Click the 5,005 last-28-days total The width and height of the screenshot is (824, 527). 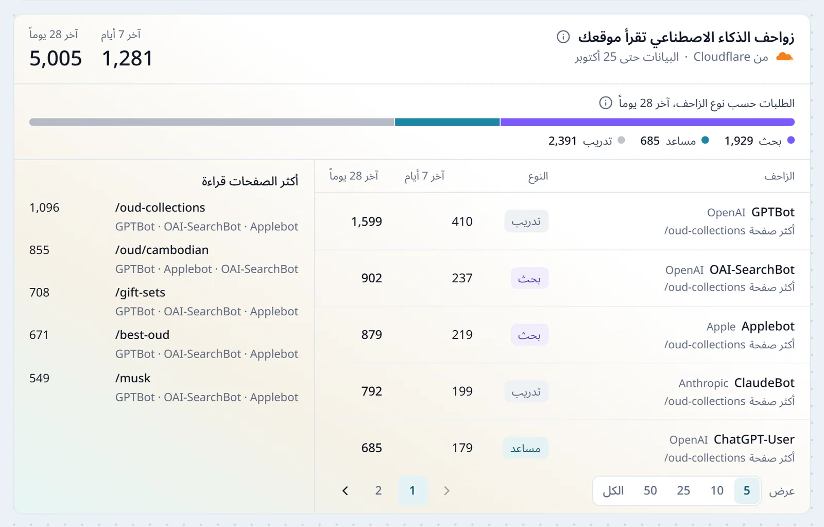pyautogui.click(x=56, y=59)
